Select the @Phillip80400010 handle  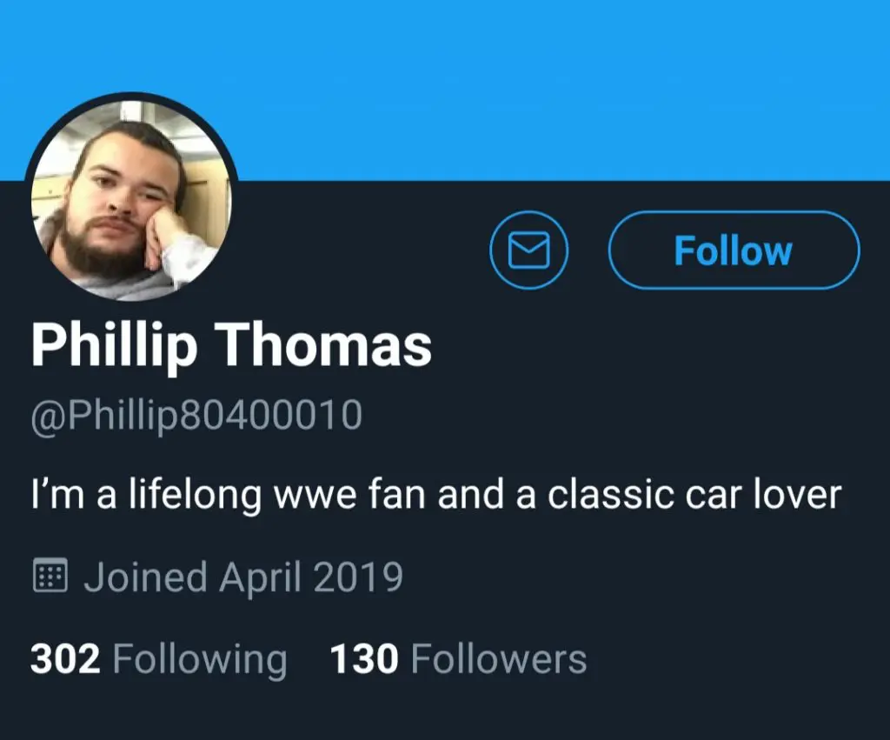[x=196, y=417]
